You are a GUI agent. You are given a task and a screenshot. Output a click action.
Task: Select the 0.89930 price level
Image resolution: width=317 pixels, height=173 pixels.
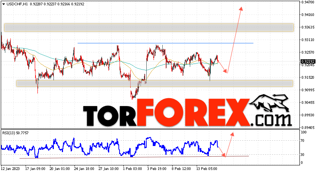(x=308, y=115)
